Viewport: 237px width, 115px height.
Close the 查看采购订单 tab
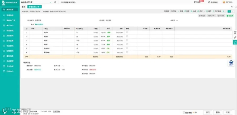[x=40, y=7]
